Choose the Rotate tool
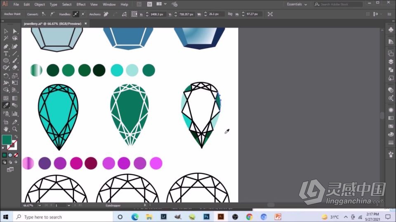The width and height of the screenshot is (396, 222). [x=6, y=76]
